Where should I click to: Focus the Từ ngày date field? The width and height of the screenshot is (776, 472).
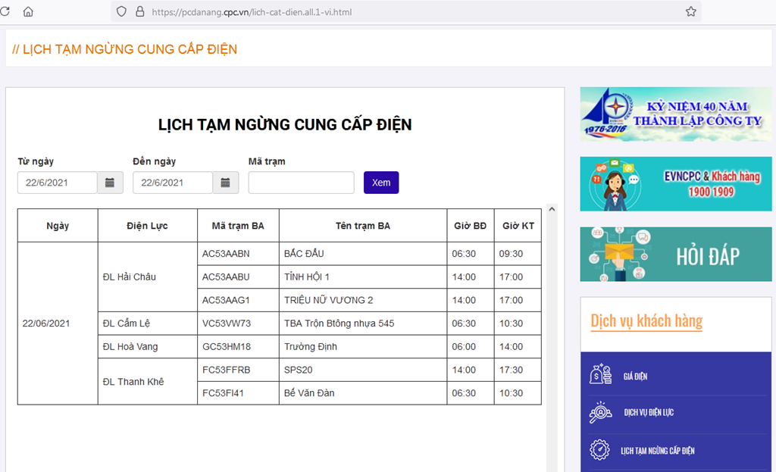tap(58, 183)
